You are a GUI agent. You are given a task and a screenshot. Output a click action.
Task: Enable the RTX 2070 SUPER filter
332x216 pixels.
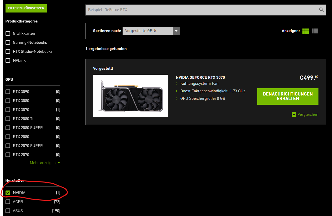(8, 146)
